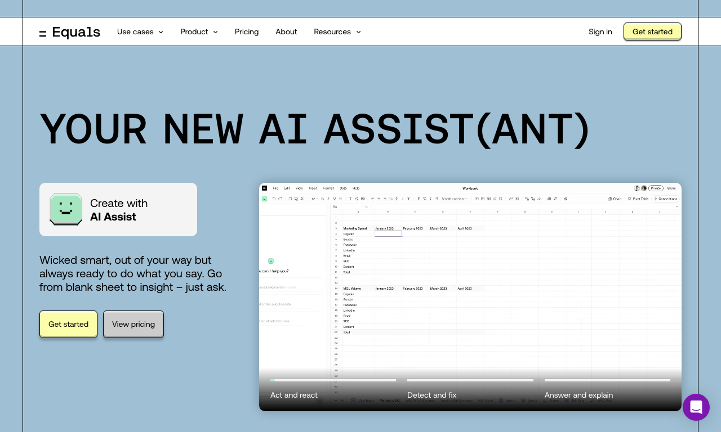
Task: Open the chat support bubble icon
Action: pyautogui.click(x=696, y=407)
